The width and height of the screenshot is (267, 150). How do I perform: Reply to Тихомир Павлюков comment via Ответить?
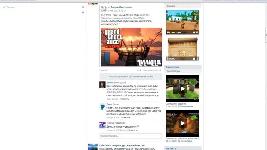coord(133,130)
